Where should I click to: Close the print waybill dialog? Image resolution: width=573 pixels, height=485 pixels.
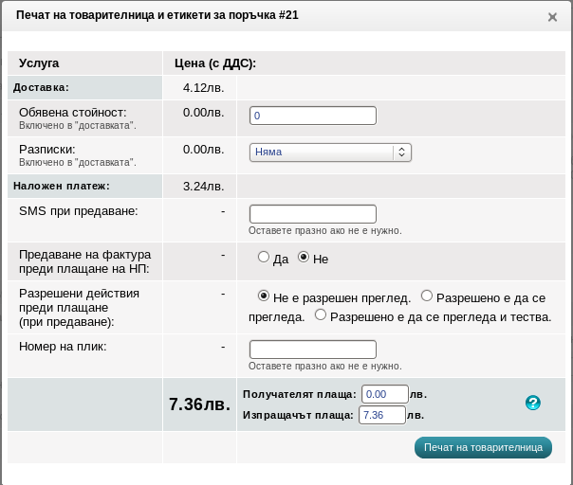[552, 17]
